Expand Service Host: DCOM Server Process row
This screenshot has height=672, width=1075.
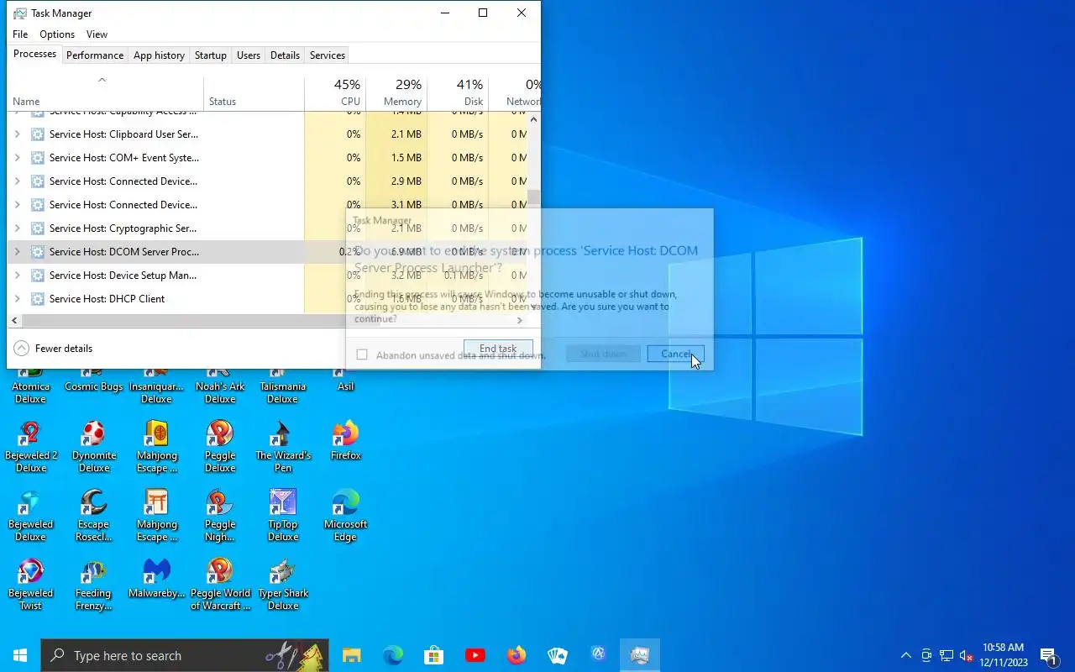(18, 252)
